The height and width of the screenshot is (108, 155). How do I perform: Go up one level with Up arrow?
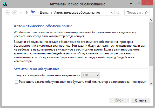pos(27,13)
